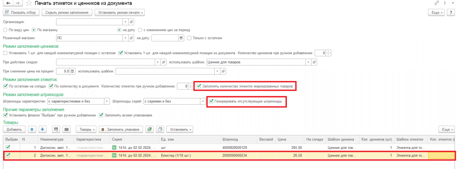Open selection form for Ценник для товаров template
This screenshot has width=459, height=169.
click(314, 62)
